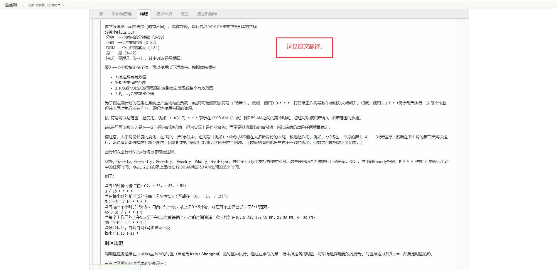Click the '#除12月外, 每月每月1号和15号一次' comment line
This screenshot has width=557, height=270.
[x=137, y=228]
